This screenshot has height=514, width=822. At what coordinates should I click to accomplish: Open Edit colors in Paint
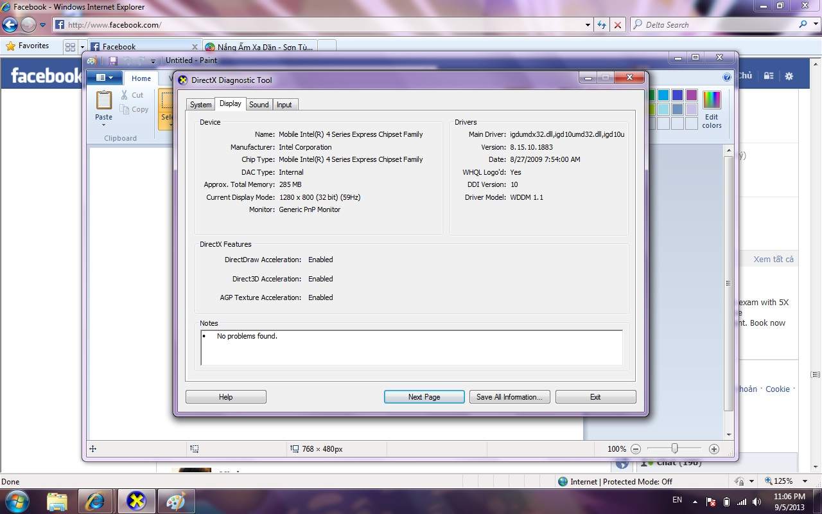point(712,109)
